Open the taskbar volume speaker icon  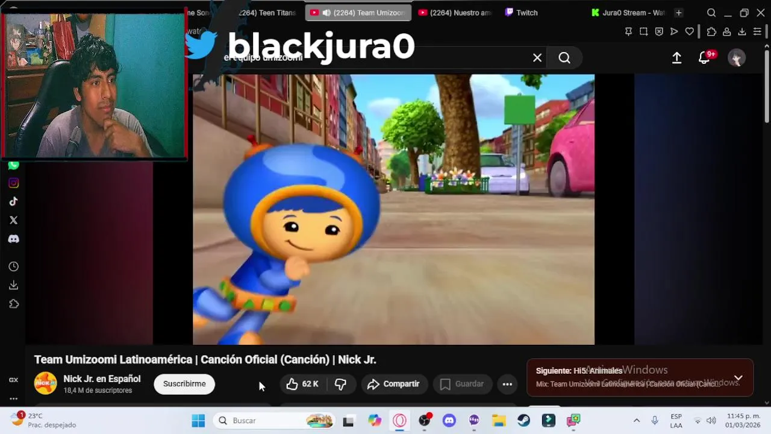tap(711, 421)
